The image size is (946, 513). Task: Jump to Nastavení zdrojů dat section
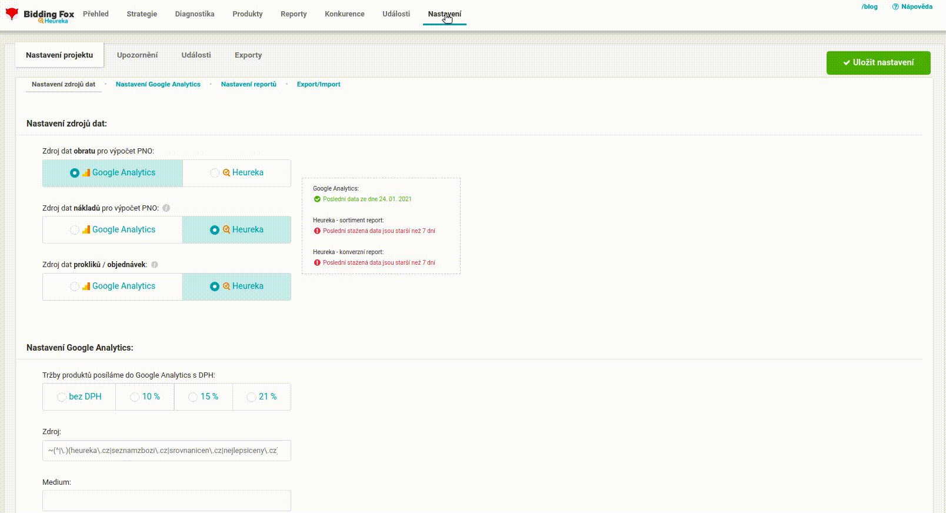[64, 85]
